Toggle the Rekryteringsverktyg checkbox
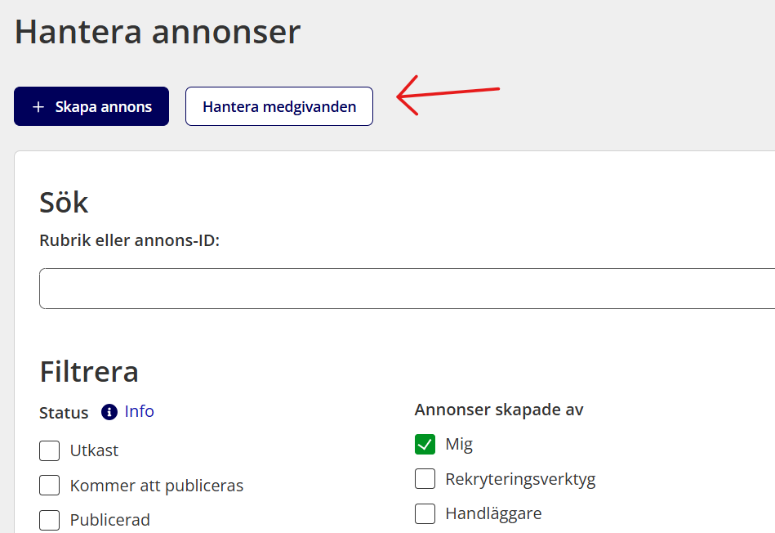Screen dimensions: 775x533 point(425,479)
